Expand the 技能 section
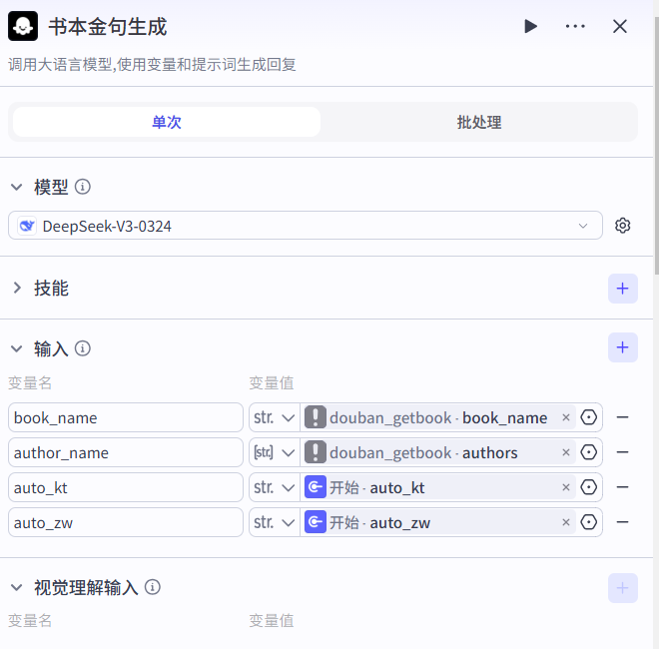The width and height of the screenshot is (659, 649). pos(17,289)
